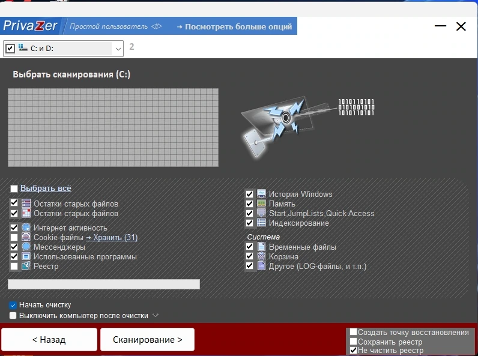The image size is (478, 356).
Task: Start with the 'Сканирование >' button
Action: [148, 340]
